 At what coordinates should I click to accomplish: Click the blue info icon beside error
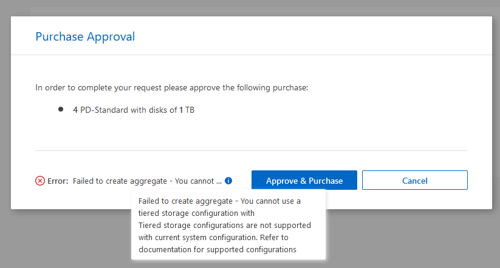pyautogui.click(x=228, y=181)
